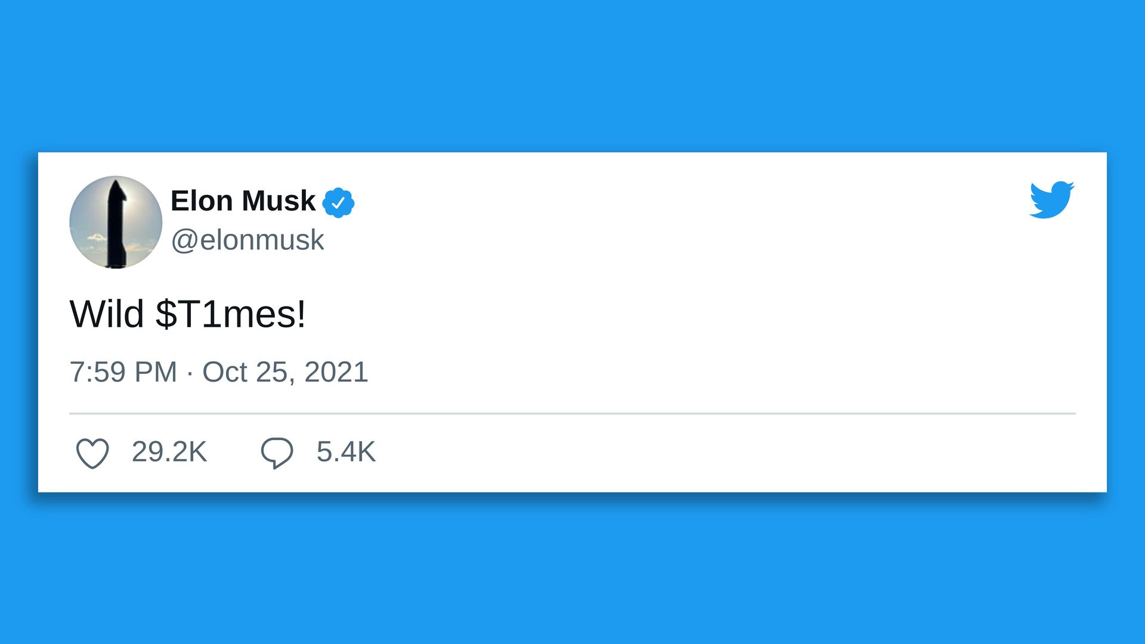Click the "Elon Musk" display name
The image size is (1145, 644).
[243, 201]
